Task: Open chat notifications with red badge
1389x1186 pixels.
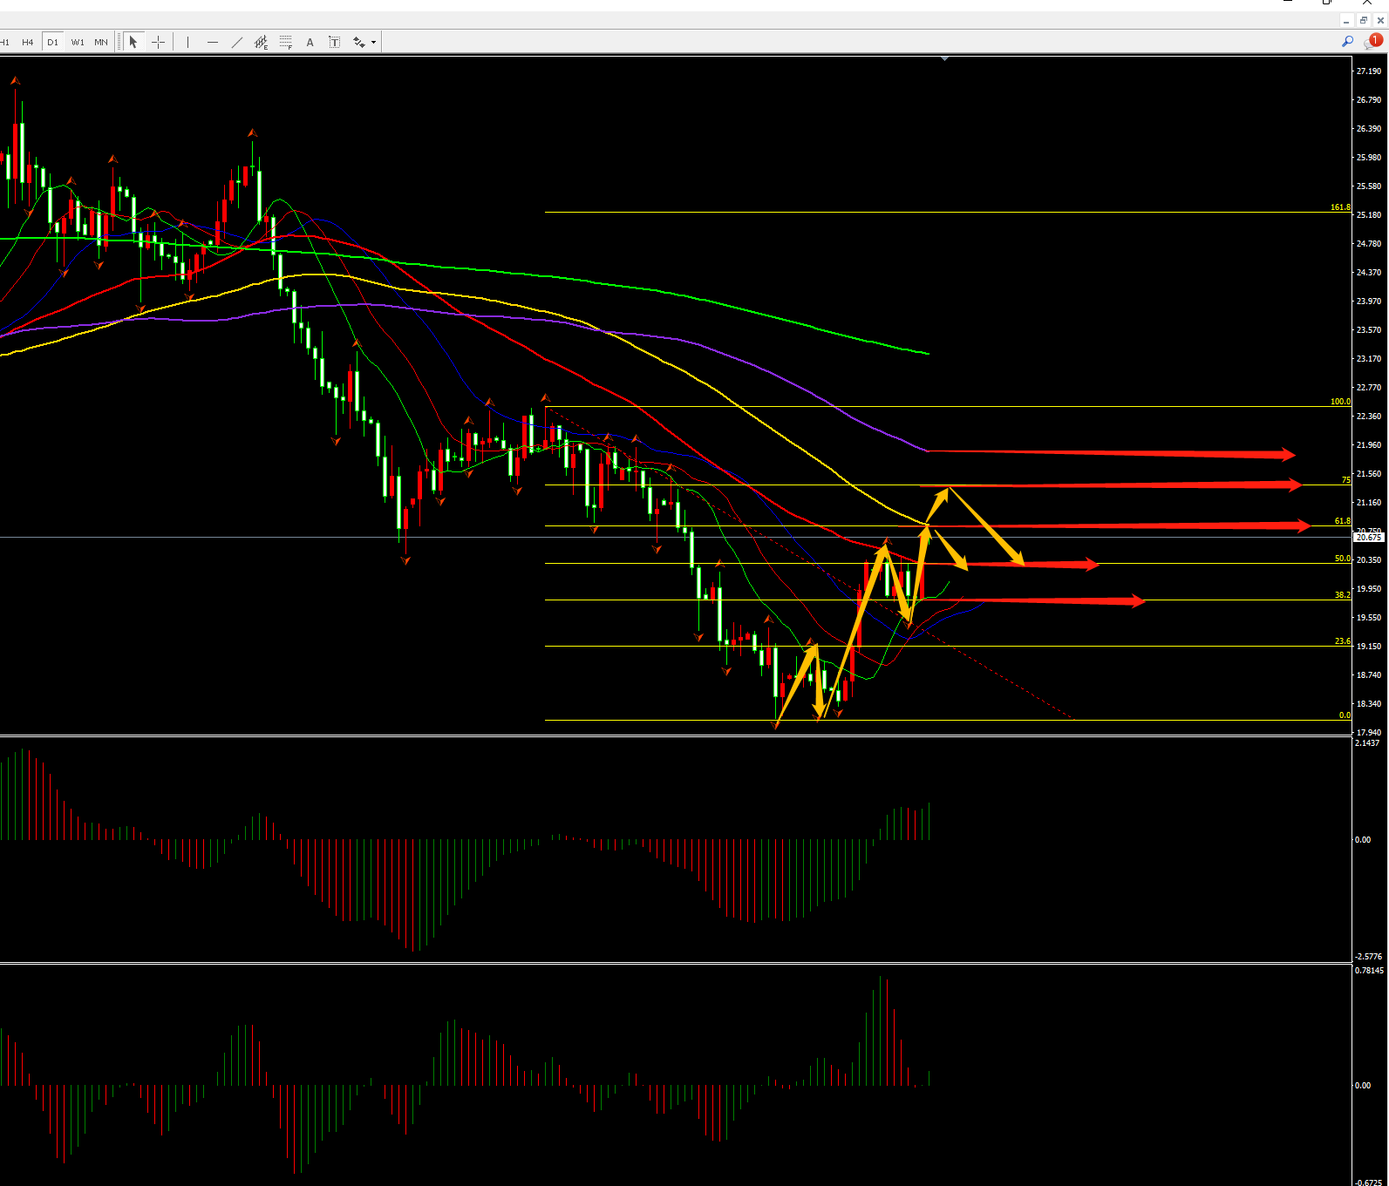Action: point(1373,41)
